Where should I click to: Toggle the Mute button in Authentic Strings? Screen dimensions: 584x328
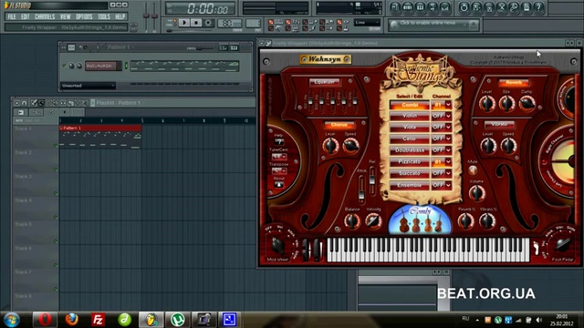point(473,170)
